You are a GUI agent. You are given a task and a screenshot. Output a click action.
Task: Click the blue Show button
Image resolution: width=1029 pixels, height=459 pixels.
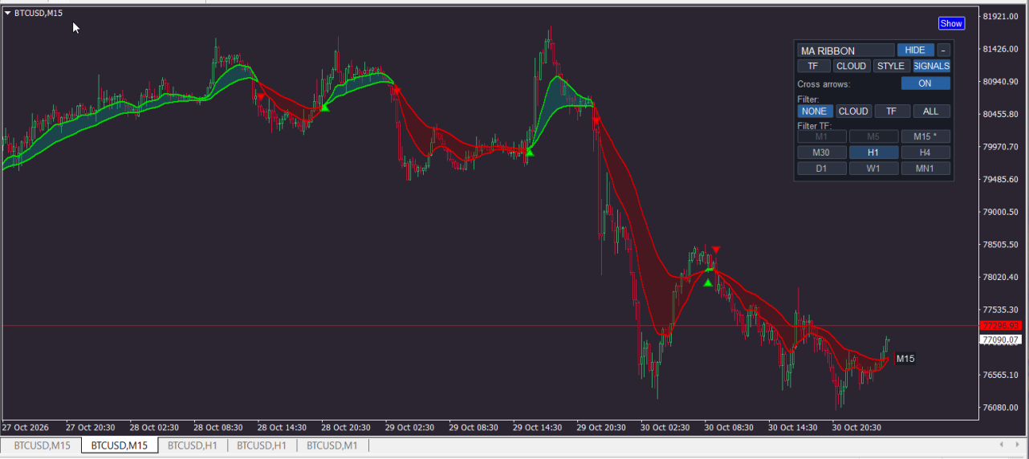(x=951, y=23)
